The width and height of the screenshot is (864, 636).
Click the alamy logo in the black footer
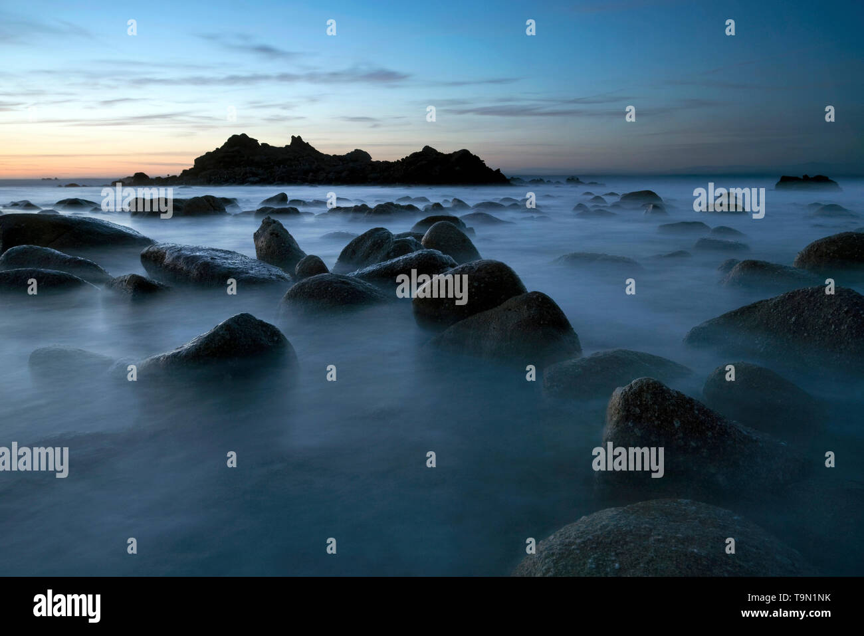(x=67, y=606)
